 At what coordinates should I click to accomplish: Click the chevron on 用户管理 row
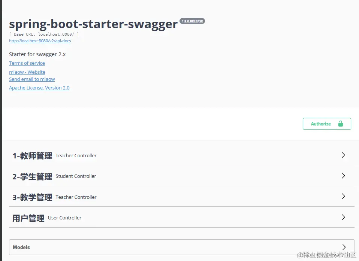[x=343, y=217]
